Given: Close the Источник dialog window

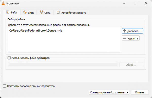Looking at the screenshot, I should point(146,3).
